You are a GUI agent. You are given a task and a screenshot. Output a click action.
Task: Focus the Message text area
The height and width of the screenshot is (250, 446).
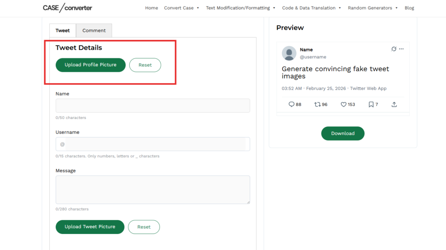tap(153, 190)
